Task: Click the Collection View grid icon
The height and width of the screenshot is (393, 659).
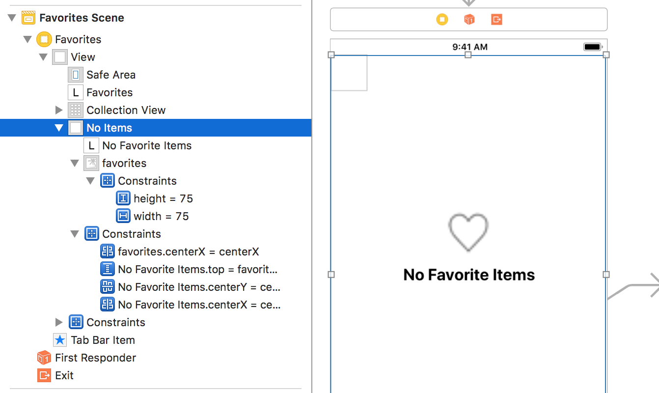Action: tap(76, 110)
